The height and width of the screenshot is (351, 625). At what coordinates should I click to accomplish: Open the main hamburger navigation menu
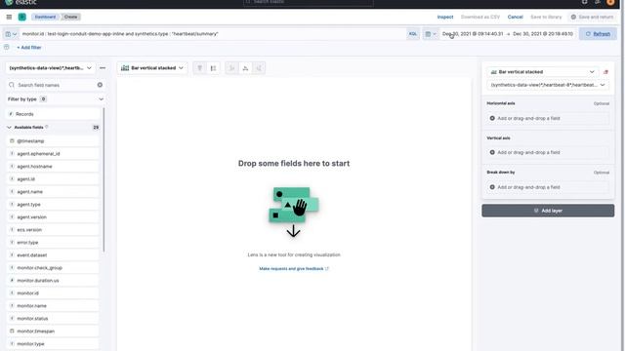pos(9,18)
